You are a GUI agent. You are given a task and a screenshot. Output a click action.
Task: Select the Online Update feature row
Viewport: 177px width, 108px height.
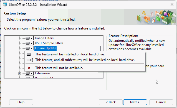[x=45, y=48]
